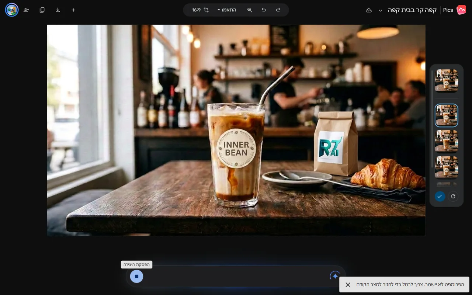Confirm the selection with the blue checkmark button

coord(440,196)
